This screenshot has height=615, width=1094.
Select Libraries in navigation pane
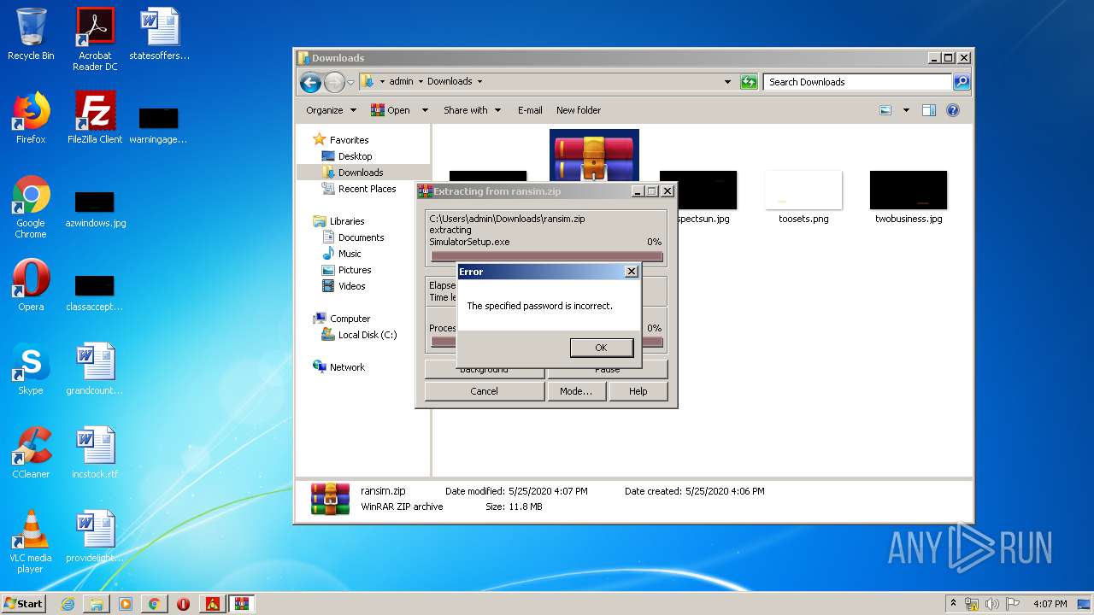(347, 221)
